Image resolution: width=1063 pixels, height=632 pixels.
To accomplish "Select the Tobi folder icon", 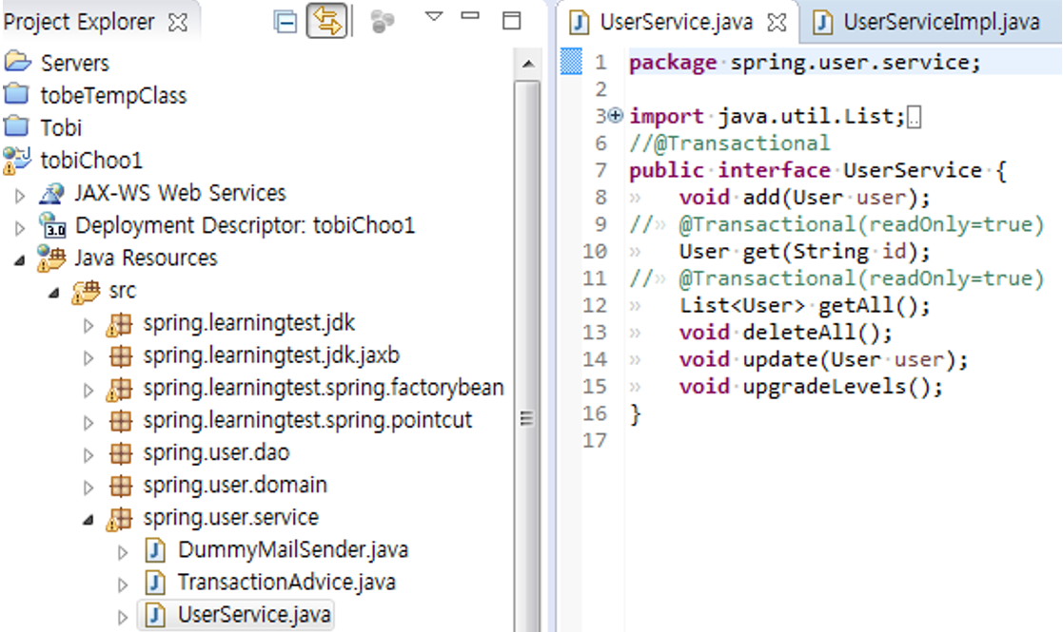I will (x=17, y=126).
